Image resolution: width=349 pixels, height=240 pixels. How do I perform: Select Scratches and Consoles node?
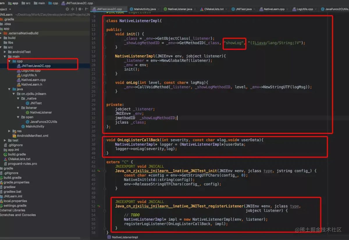[x=18, y=215]
